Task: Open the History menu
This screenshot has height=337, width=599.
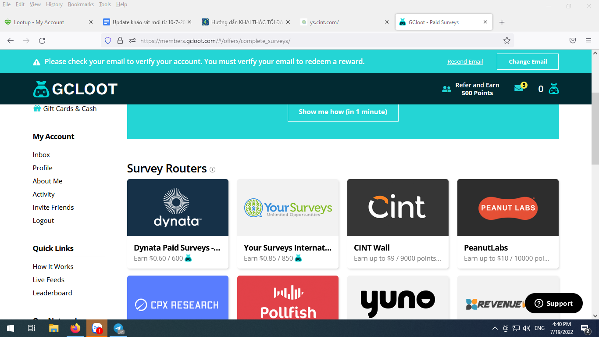Action: pos(54,4)
